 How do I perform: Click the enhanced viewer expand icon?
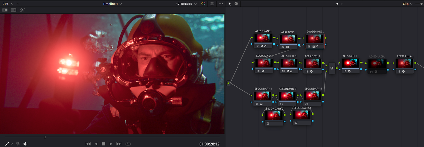[x=212, y=4]
